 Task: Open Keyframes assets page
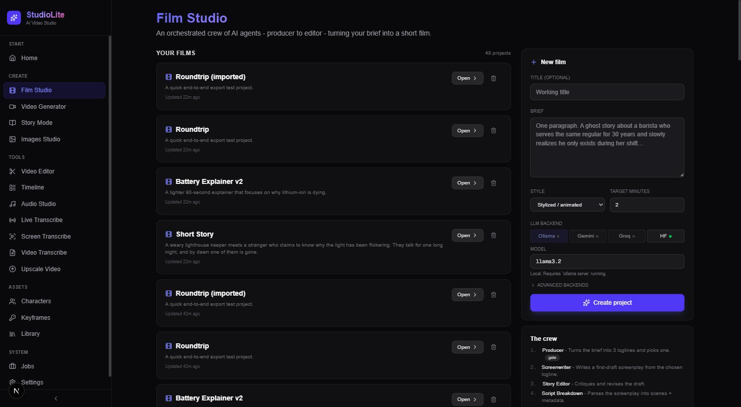pyautogui.click(x=54, y=318)
